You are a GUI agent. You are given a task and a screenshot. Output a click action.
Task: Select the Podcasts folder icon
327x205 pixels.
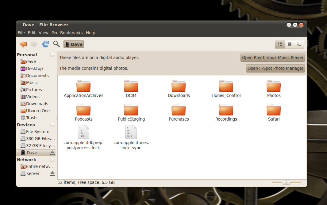pos(83,110)
